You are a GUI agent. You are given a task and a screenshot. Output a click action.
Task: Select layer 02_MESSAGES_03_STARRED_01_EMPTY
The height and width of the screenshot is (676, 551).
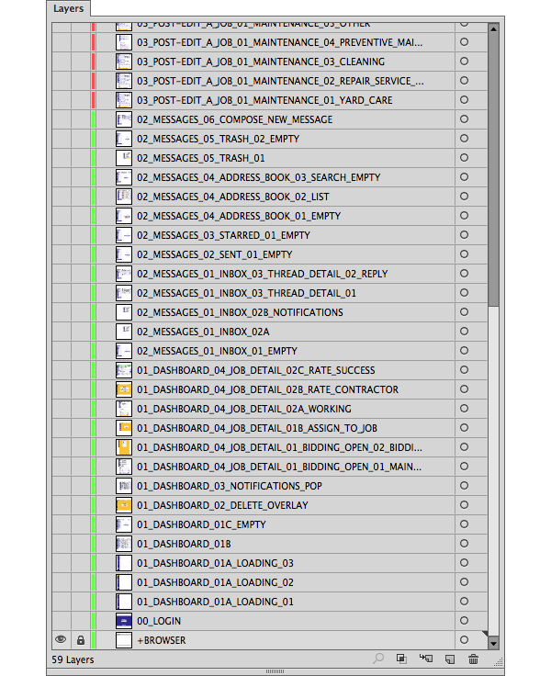pyautogui.click(x=223, y=235)
